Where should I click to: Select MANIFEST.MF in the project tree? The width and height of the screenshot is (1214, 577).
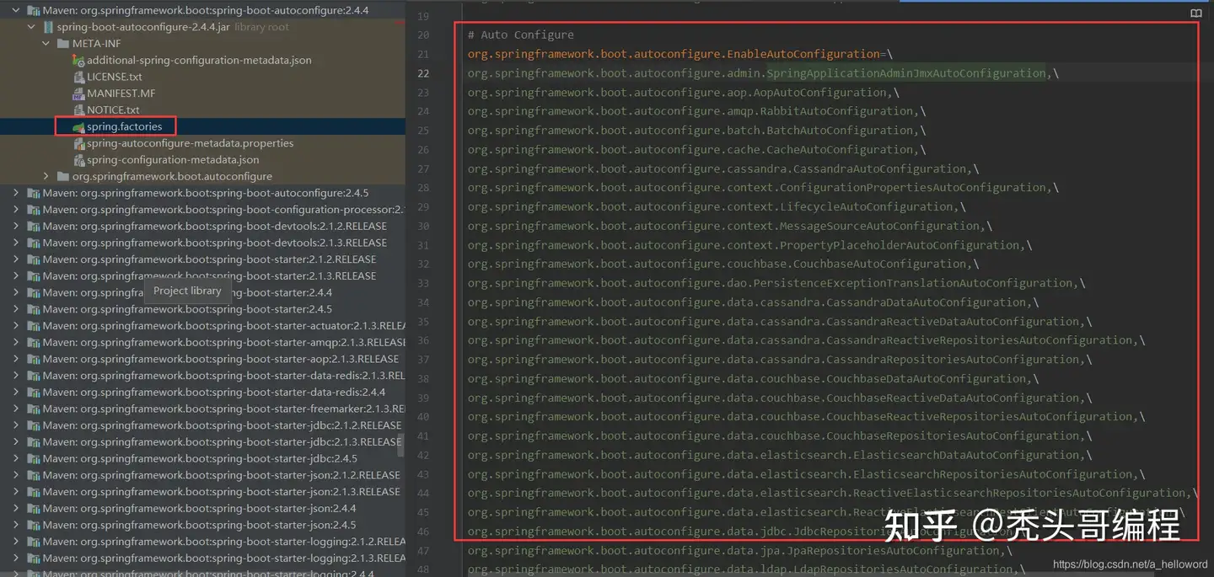(x=121, y=93)
